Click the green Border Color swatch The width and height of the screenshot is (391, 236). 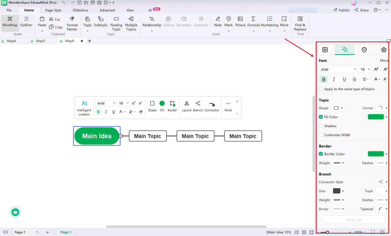(376, 154)
